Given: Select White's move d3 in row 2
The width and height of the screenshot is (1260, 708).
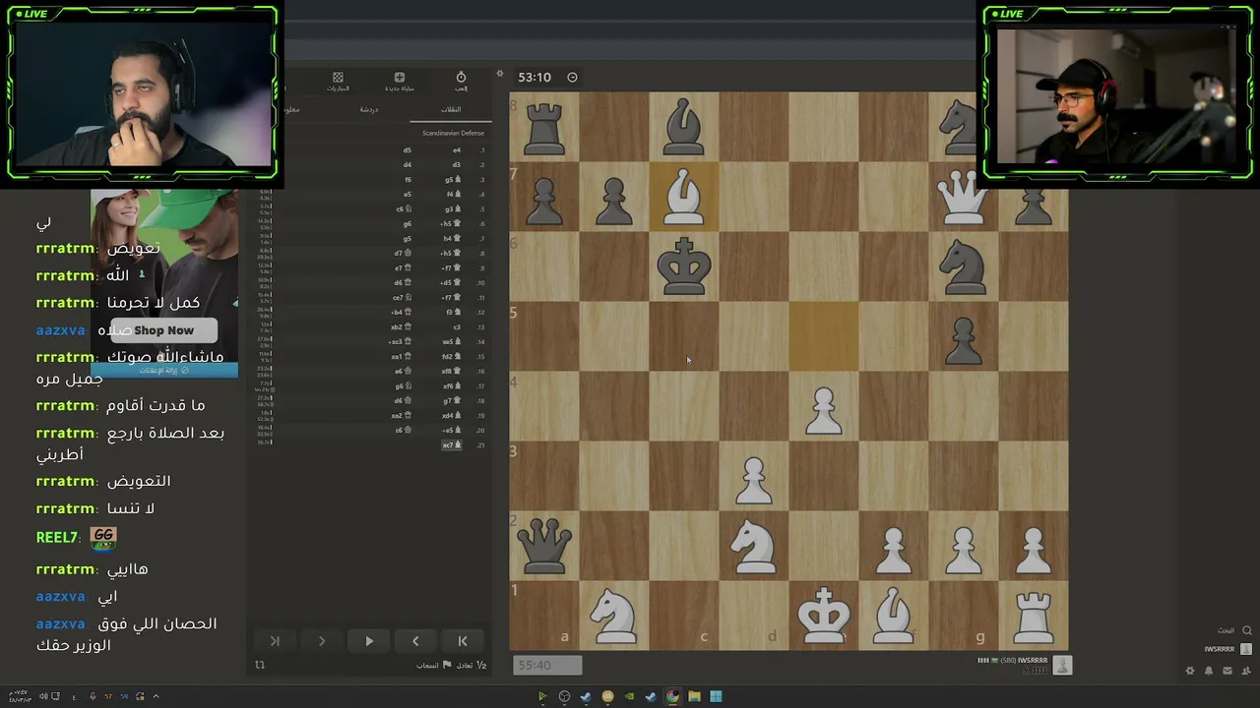Looking at the screenshot, I should tap(457, 165).
